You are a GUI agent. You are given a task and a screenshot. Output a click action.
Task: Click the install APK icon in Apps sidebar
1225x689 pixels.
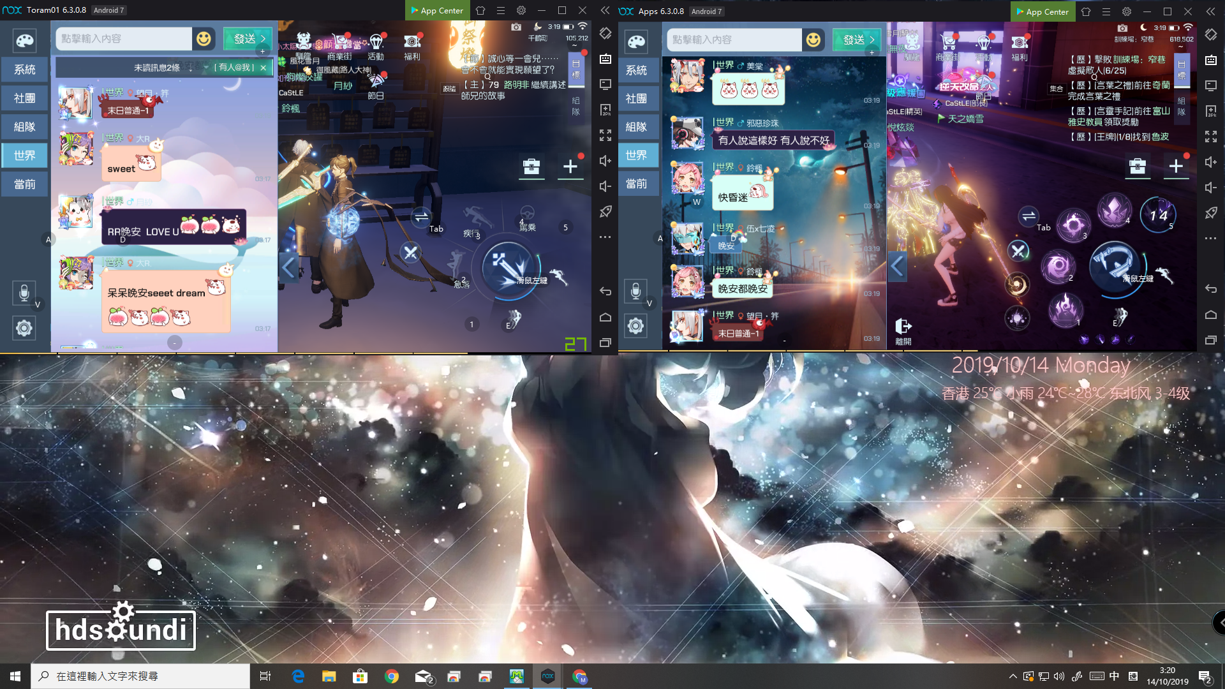(1210, 111)
